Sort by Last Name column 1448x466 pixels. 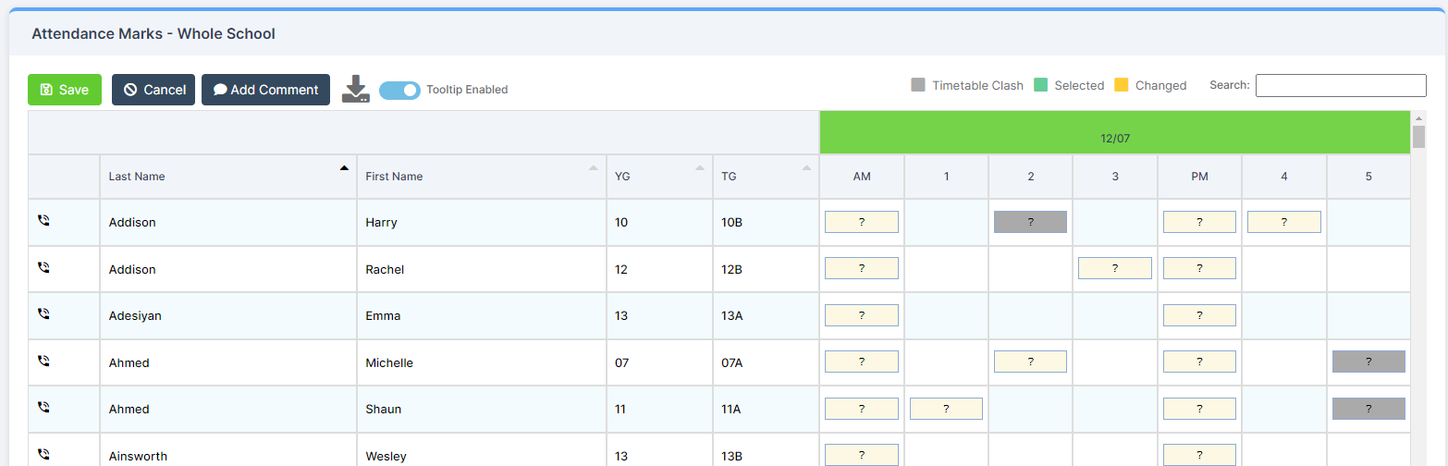click(x=228, y=177)
